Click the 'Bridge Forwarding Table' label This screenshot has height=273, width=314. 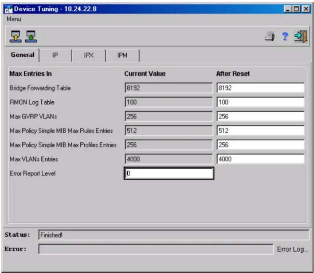tap(40, 88)
